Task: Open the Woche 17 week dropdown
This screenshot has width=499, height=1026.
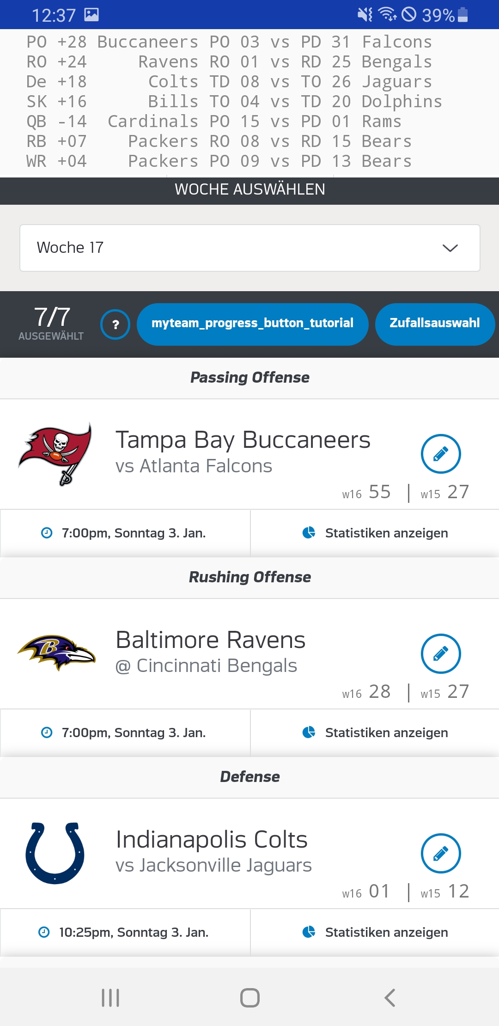Action: click(249, 248)
